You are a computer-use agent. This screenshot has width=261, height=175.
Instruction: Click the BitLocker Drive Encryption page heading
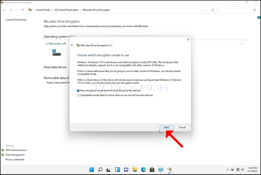click(x=62, y=22)
